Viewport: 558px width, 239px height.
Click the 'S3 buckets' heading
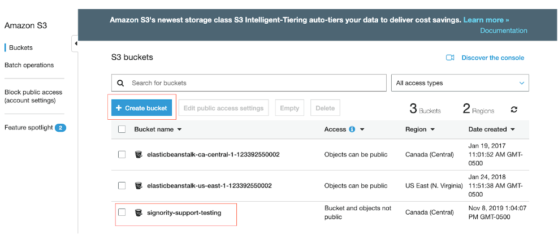pyautogui.click(x=132, y=57)
